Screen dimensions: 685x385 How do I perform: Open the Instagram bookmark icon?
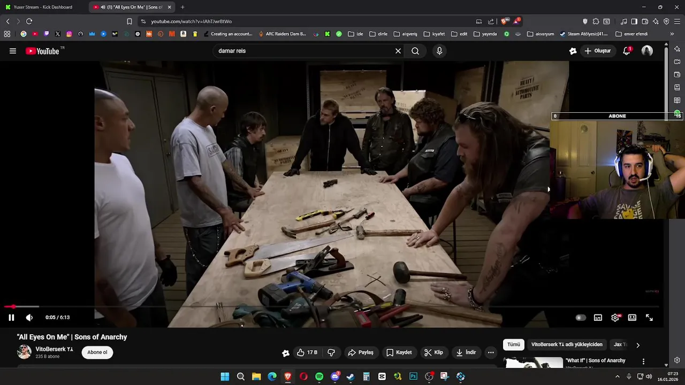pyautogui.click(x=69, y=34)
